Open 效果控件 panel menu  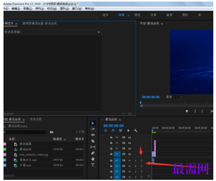(x=16, y=24)
